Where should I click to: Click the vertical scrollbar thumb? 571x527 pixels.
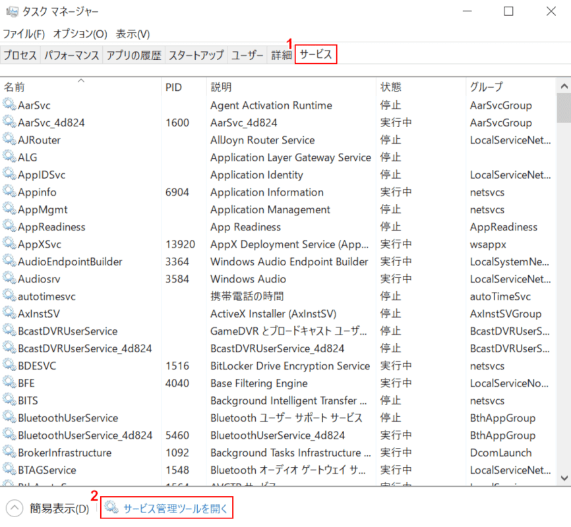click(564, 108)
